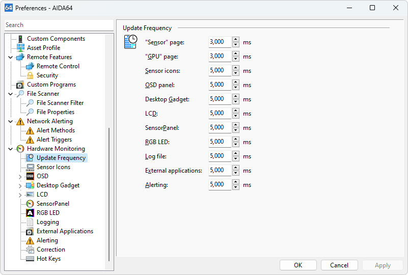Click the Hot Keys keyboard icon

[30, 259]
